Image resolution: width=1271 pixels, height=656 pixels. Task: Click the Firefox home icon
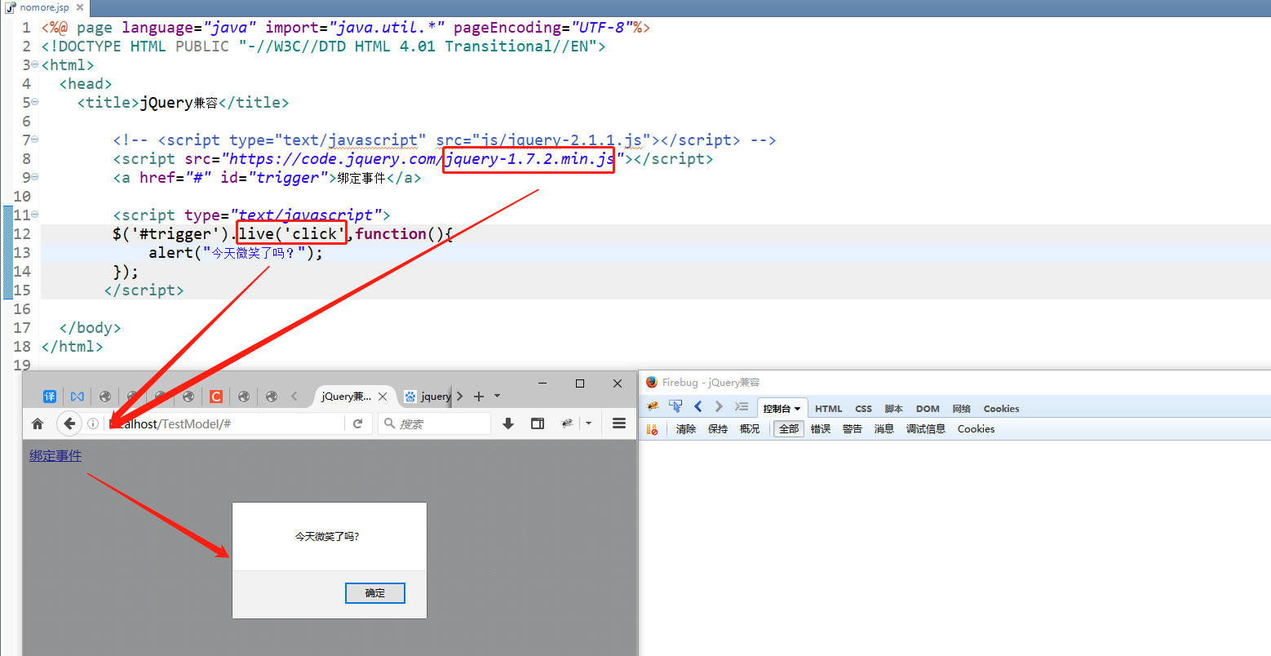pos(38,423)
